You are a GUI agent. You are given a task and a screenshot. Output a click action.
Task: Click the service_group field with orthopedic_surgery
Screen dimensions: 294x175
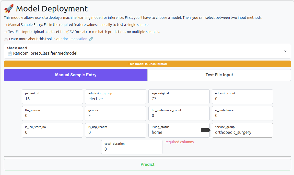click(x=242, y=132)
